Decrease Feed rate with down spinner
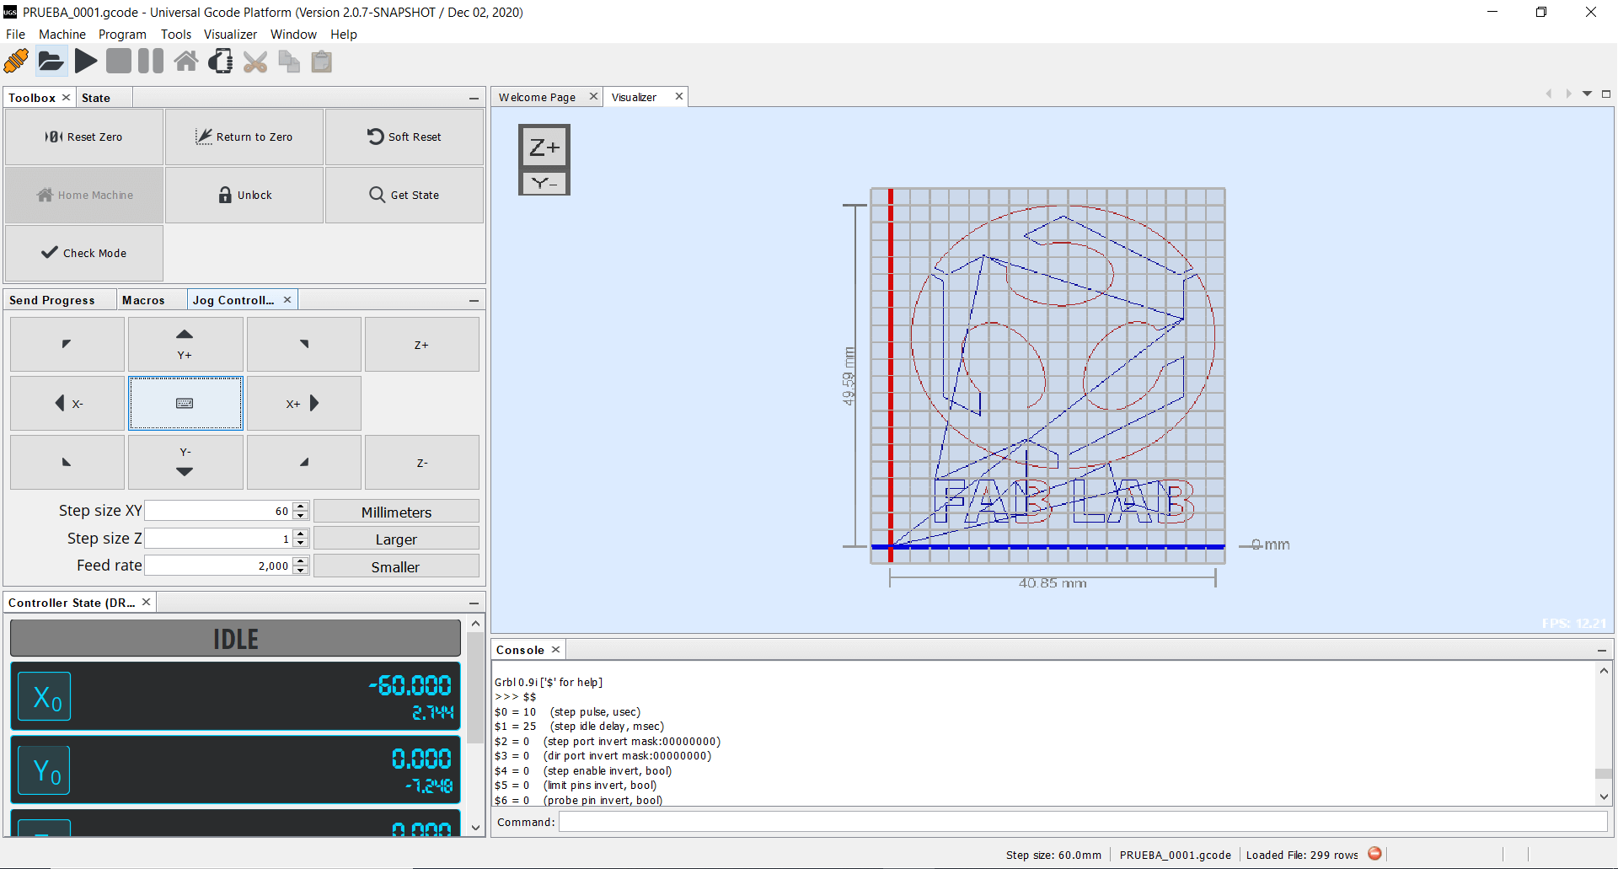The width and height of the screenshot is (1618, 869). click(301, 571)
